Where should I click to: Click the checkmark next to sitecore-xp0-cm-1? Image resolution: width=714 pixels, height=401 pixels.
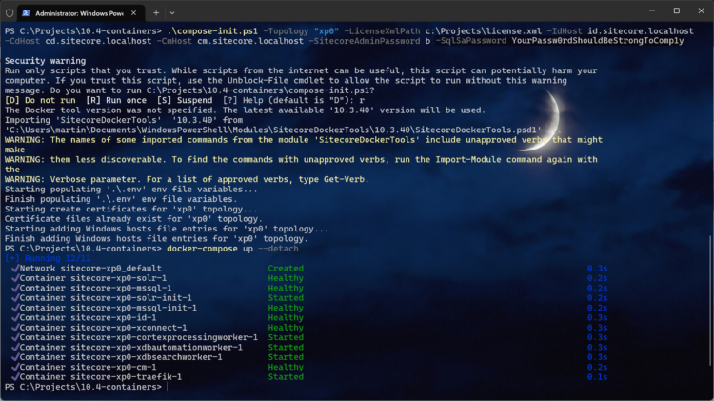click(13, 367)
